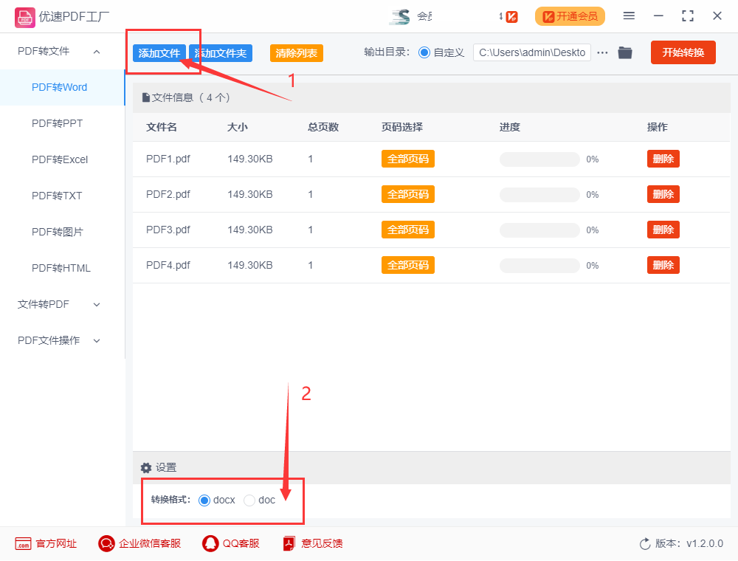Check PDF2.pdf conversion progress bar
Image resolution: width=738 pixels, height=561 pixels.
(x=538, y=194)
